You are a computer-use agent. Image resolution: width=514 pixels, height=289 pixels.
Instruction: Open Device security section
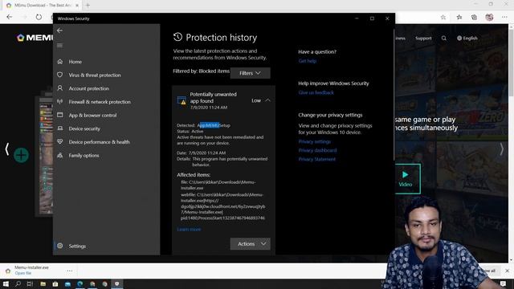click(84, 128)
